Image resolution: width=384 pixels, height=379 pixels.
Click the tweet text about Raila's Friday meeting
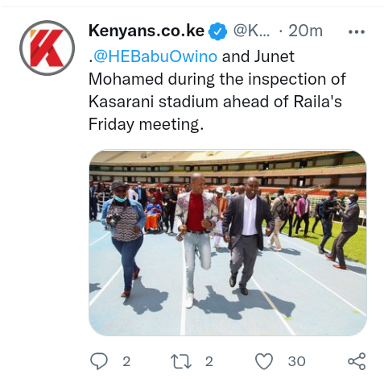coord(217,90)
